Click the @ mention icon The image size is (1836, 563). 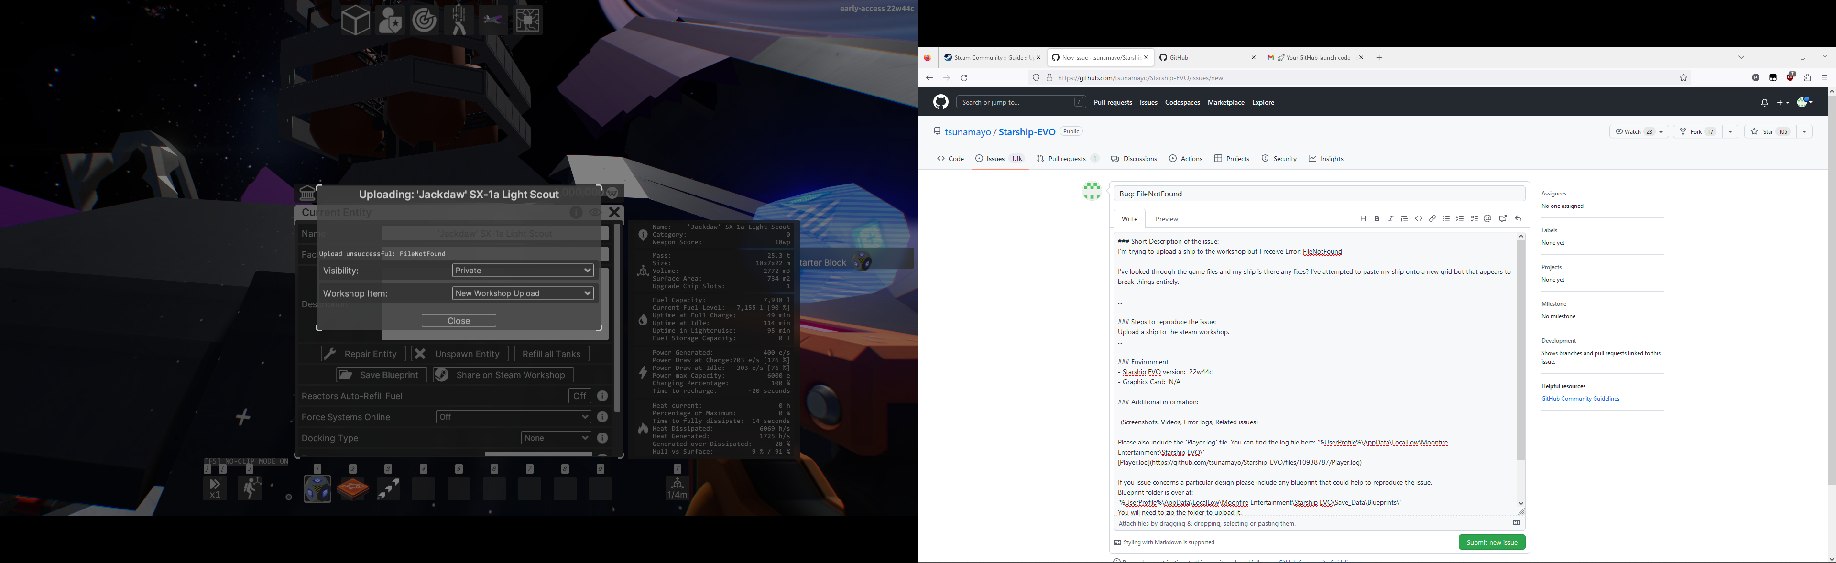pyautogui.click(x=1487, y=218)
